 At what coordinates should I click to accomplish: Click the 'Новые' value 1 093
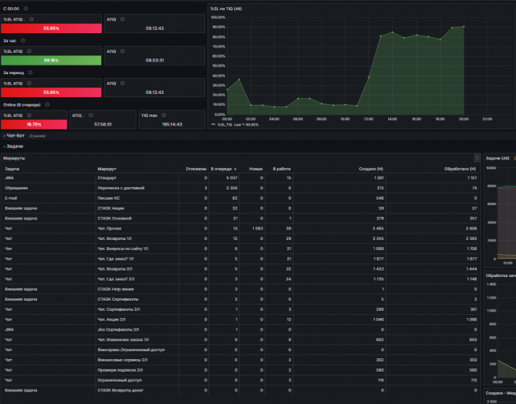pos(257,228)
